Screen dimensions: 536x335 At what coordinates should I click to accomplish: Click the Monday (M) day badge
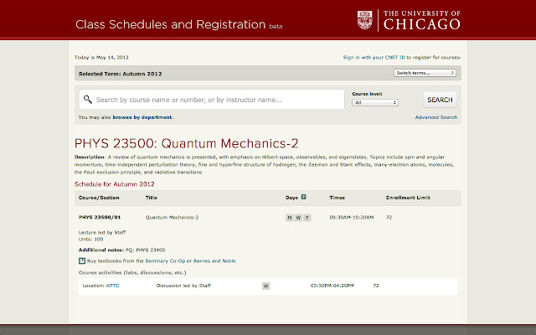click(289, 218)
